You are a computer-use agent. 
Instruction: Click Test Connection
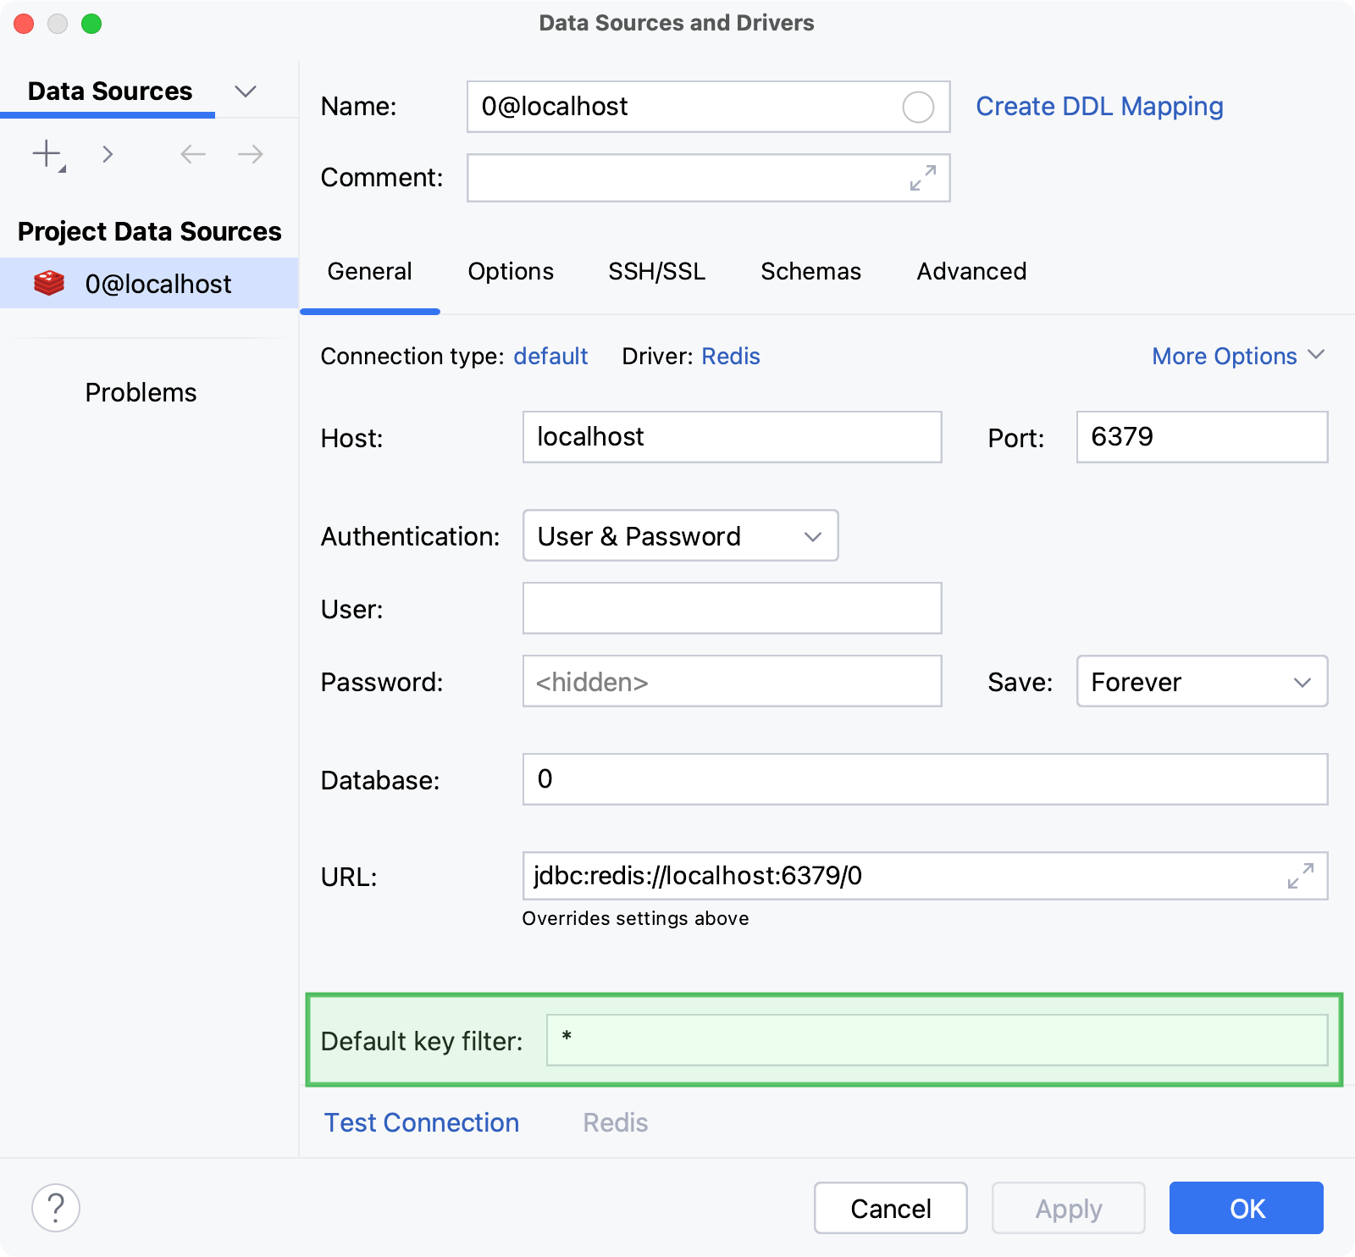(421, 1122)
